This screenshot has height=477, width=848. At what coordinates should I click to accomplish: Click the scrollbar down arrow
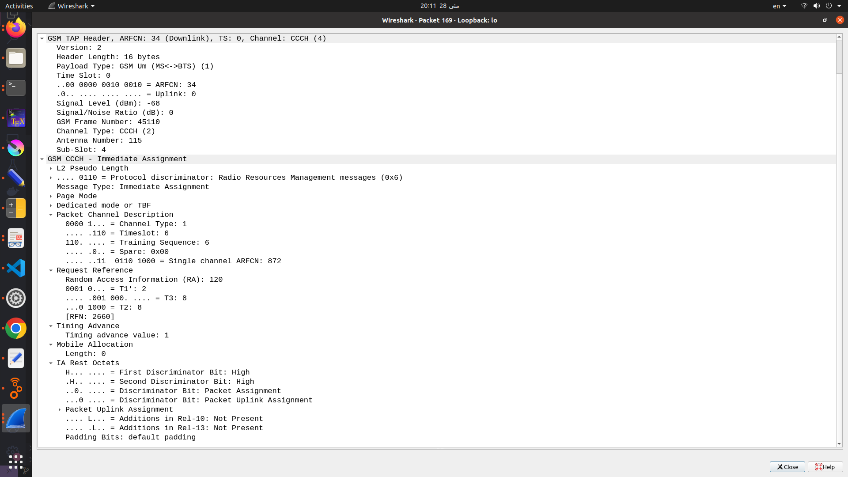[x=839, y=444]
